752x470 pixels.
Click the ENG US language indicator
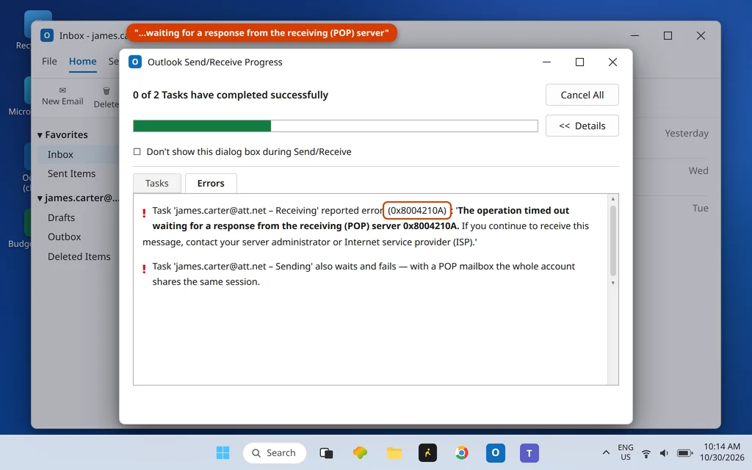pos(626,452)
